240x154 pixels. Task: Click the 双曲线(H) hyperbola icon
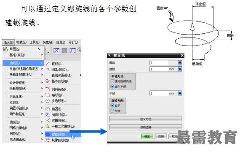[x=48, y=120]
